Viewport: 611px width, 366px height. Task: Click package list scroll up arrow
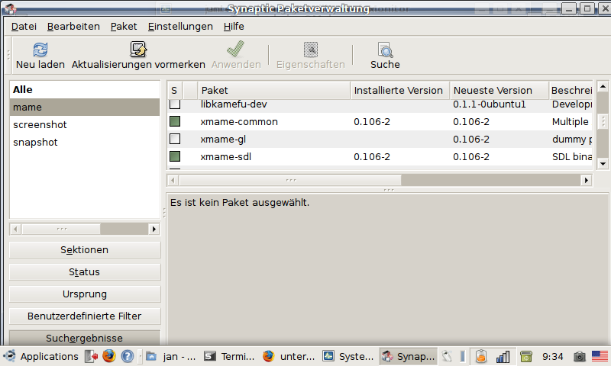603,86
